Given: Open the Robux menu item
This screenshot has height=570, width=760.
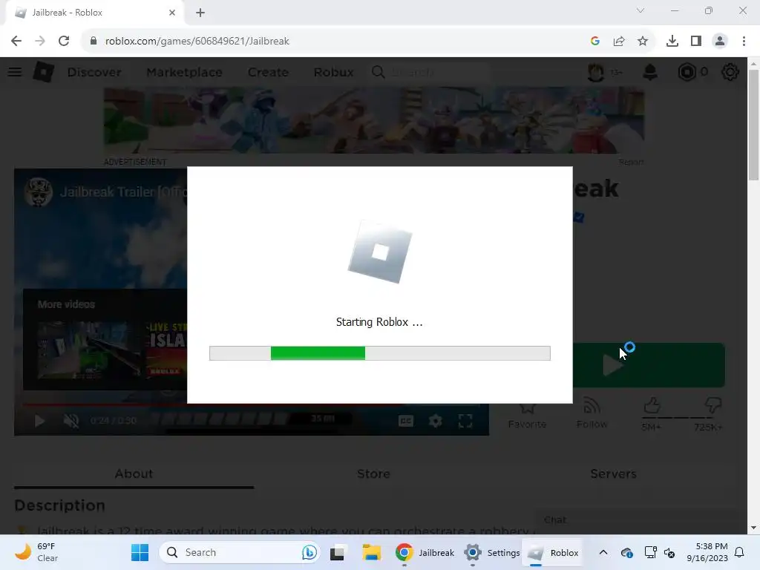Looking at the screenshot, I should 333,72.
